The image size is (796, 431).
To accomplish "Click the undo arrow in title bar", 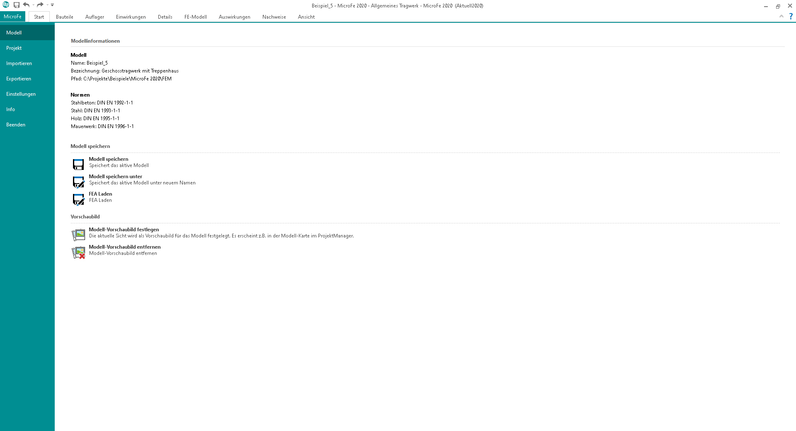I will (x=26, y=5).
